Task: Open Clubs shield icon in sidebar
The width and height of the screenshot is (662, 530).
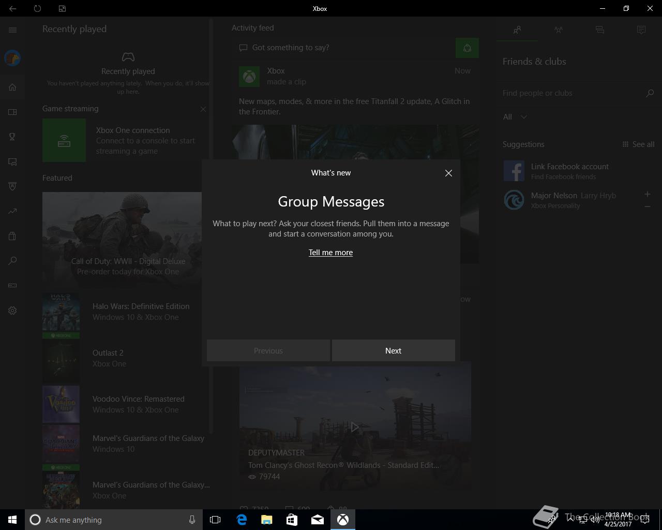Action: pyautogui.click(x=12, y=186)
